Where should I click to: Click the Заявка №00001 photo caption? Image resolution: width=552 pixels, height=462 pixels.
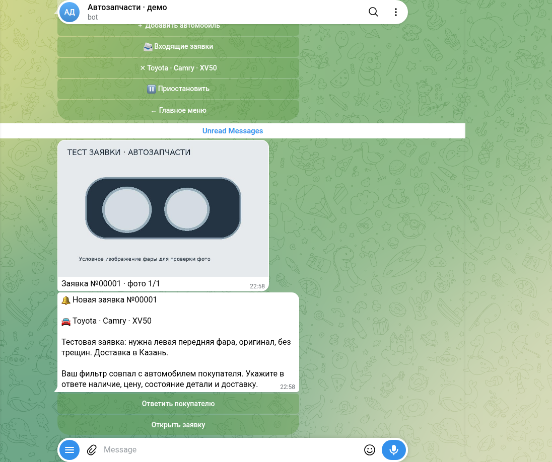click(x=110, y=284)
